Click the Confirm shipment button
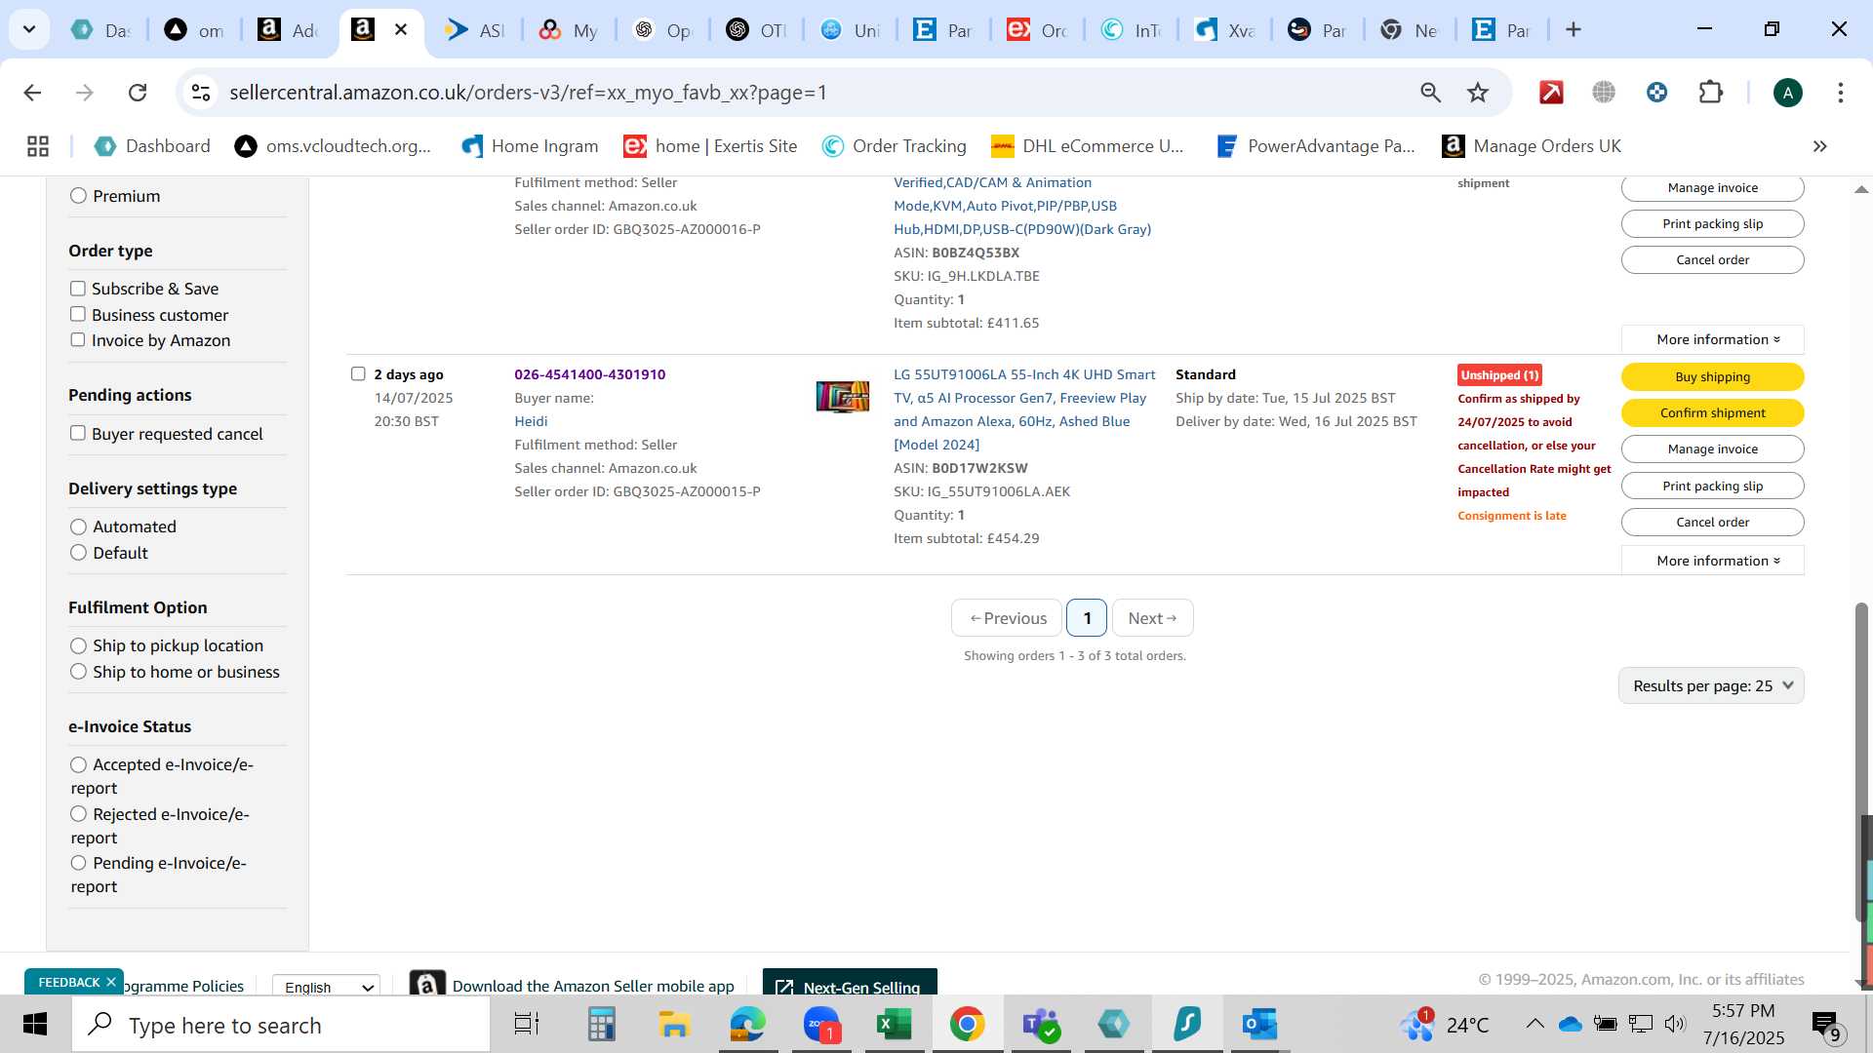The height and width of the screenshot is (1053, 1873). point(1712,412)
